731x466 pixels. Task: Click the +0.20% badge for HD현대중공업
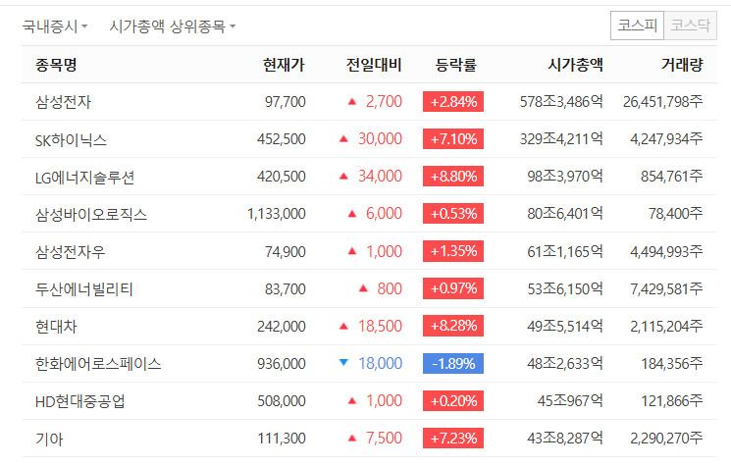(453, 400)
